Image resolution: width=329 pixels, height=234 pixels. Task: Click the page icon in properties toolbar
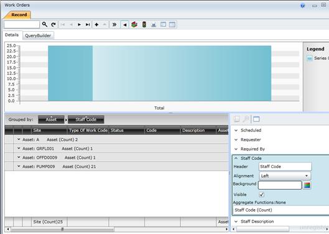(236, 119)
